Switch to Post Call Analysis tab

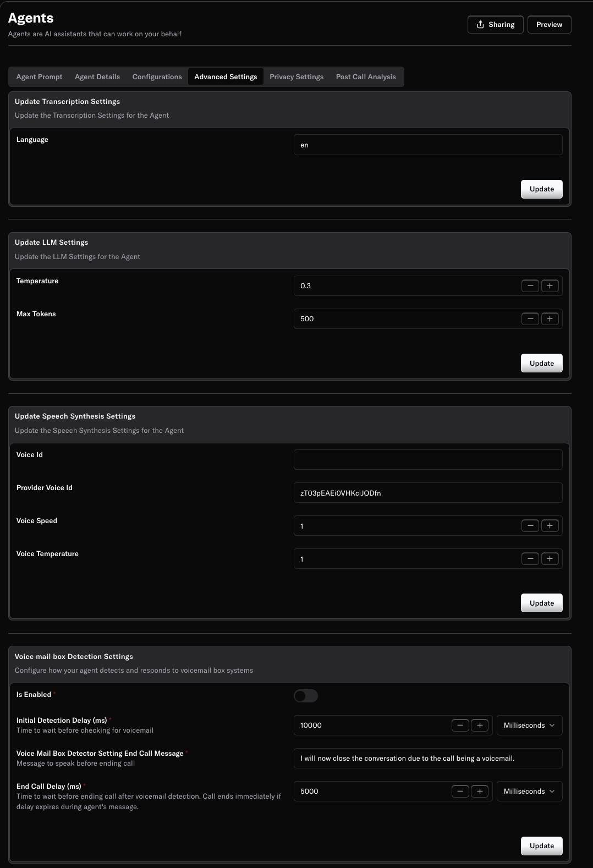[x=366, y=77]
